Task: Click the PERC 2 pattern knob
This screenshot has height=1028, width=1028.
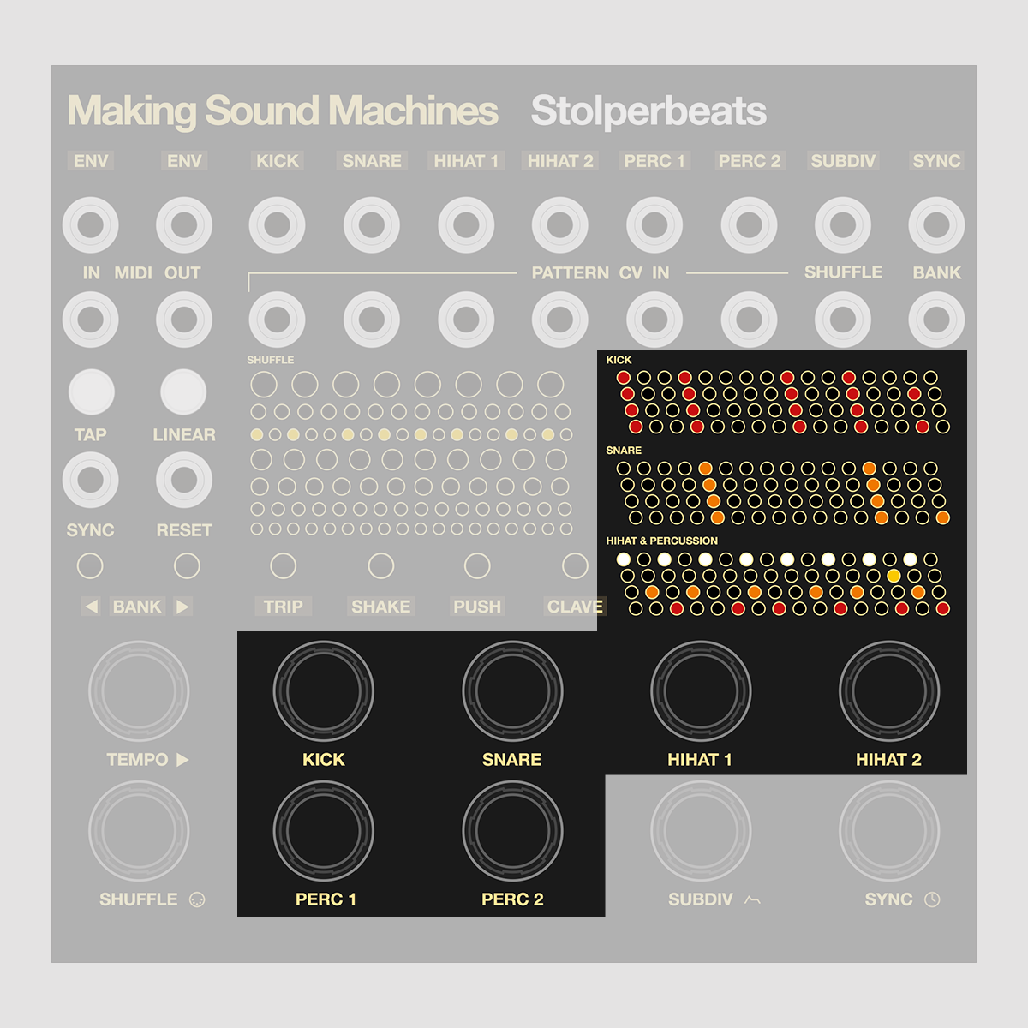Action: [512, 831]
